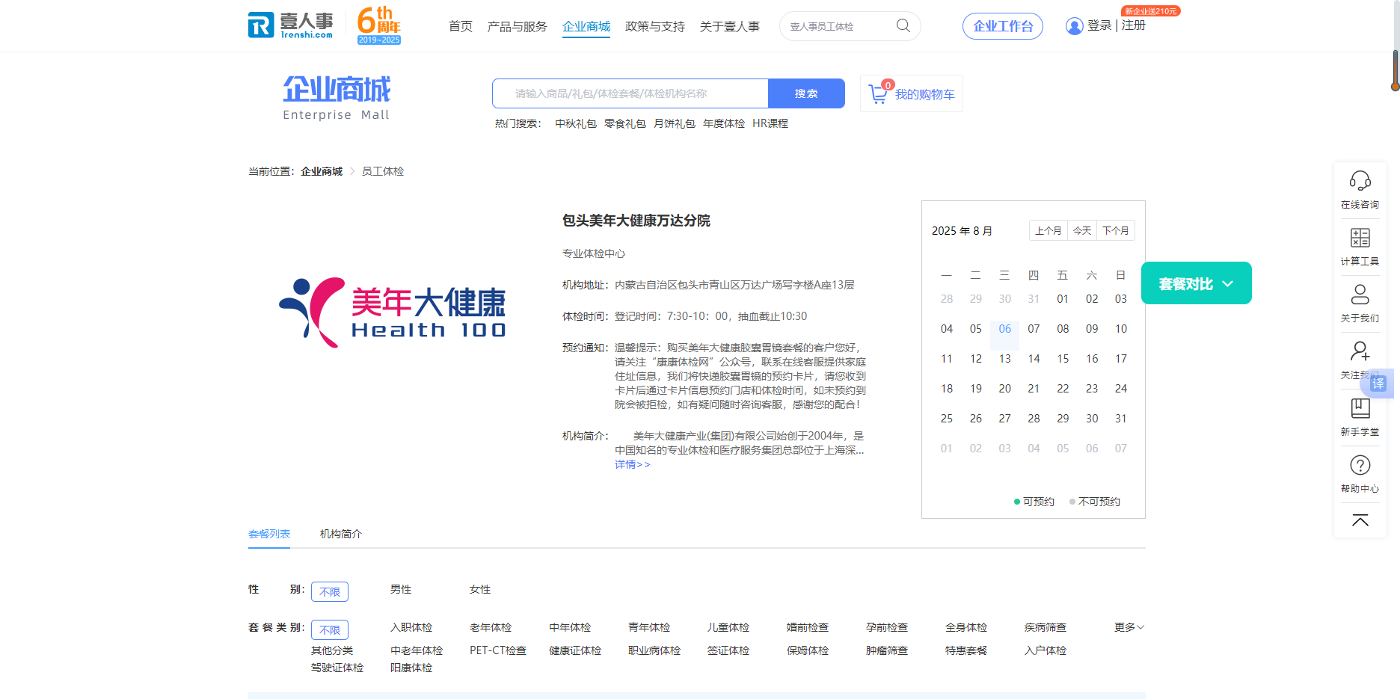The height and width of the screenshot is (699, 1400).
Task: Open 新手学堂 book icon
Action: 1360,408
